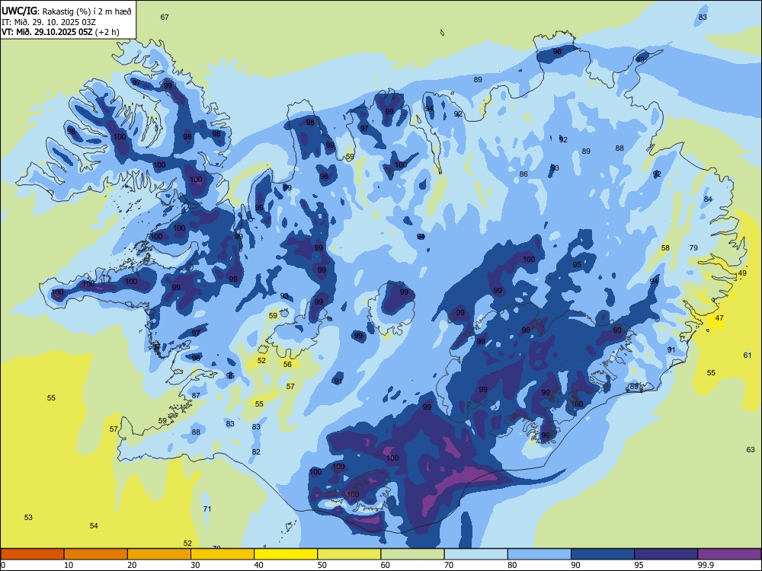762x571 pixels.
Task: Click the '90' label on the color scale
Action: tap(575, 565)
